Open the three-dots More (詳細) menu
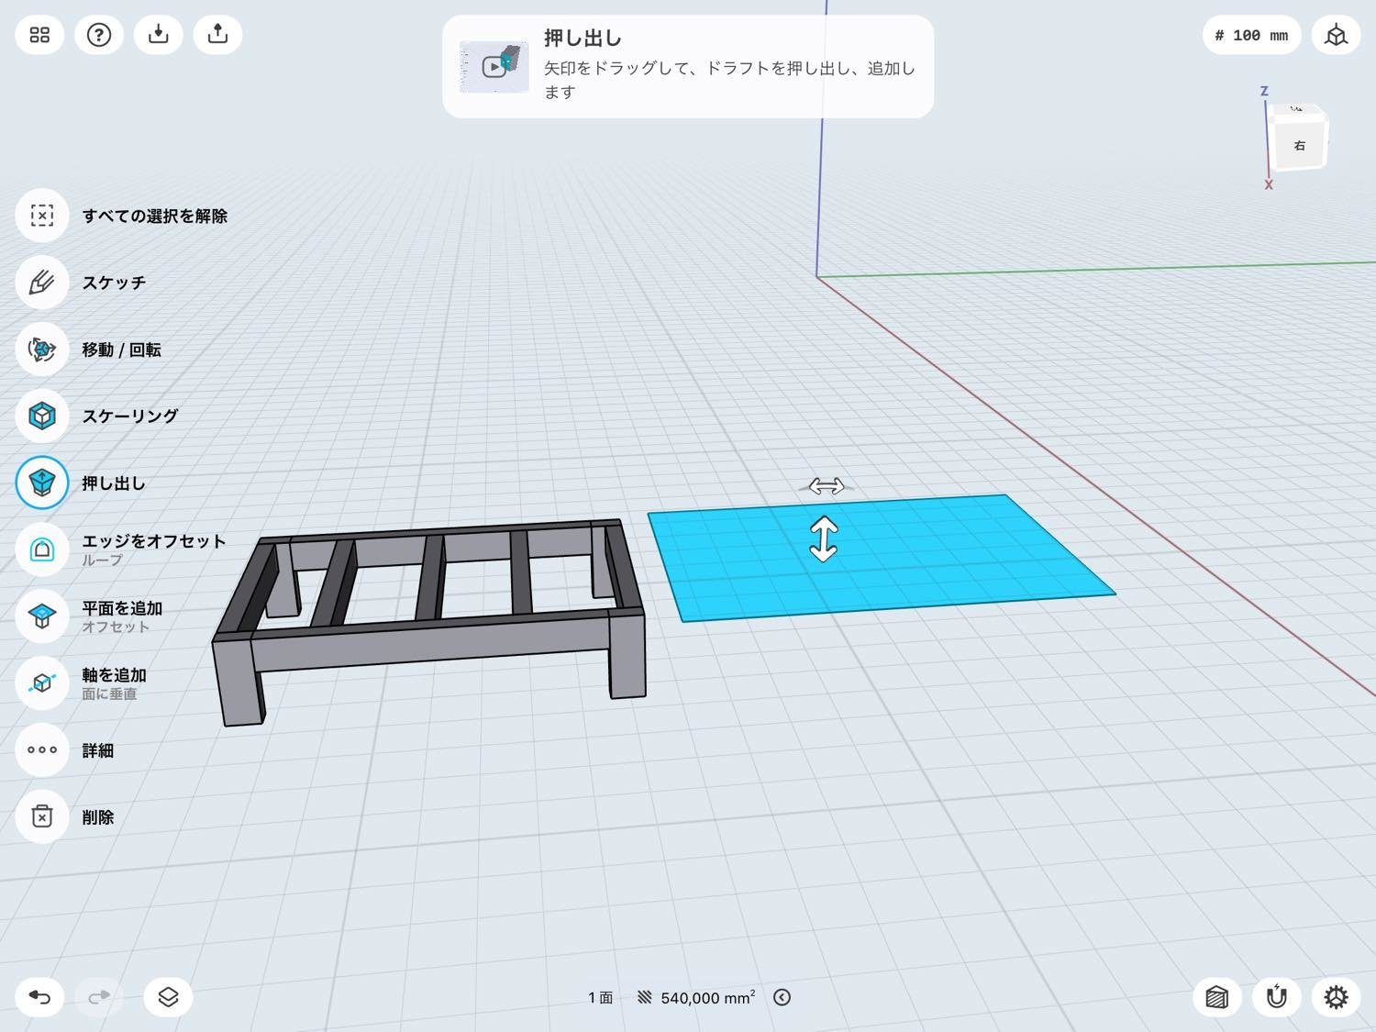The height and width of the screenshot is (1032, 1376). (42, 749)
